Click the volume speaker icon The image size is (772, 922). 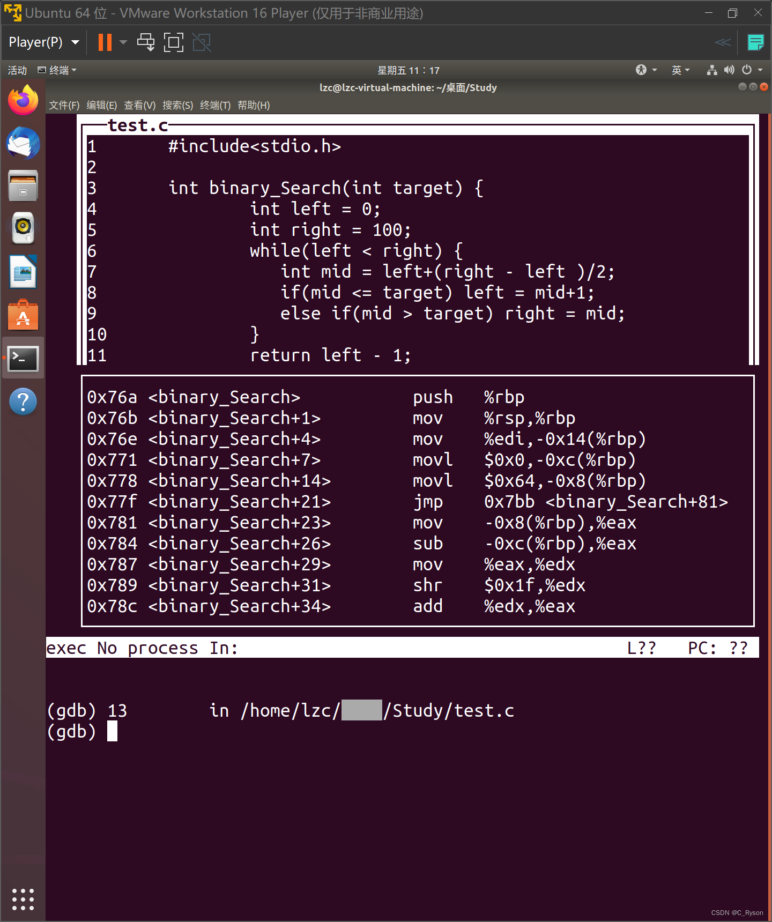coord(729,70)
